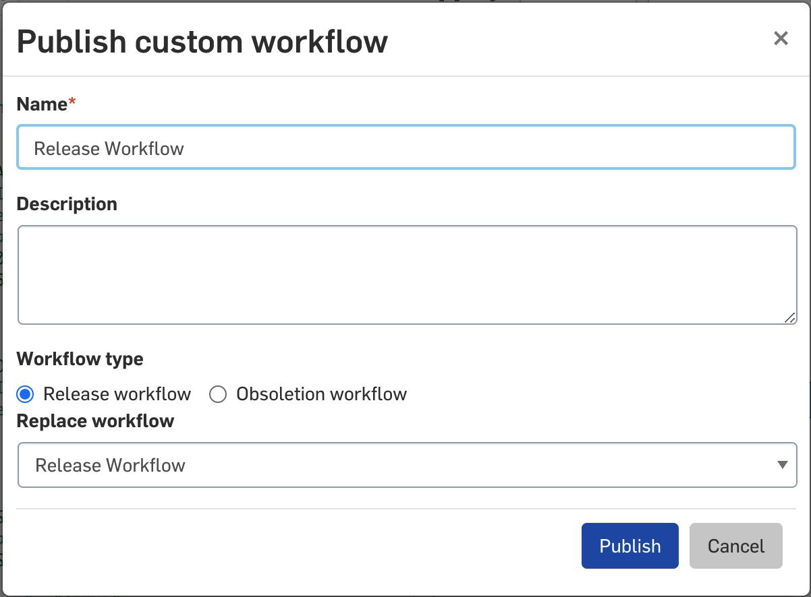The height and width of the screenshot is (597, 811).
Task: Click selected 'Release Workflow' value in dropdown
Action: pos(110,465)
